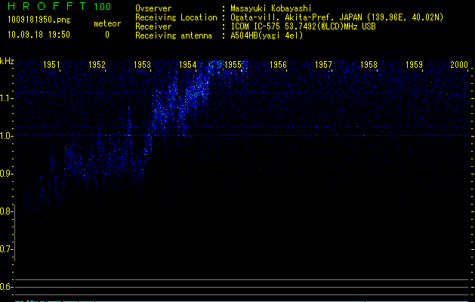475x302 pixels.
Task: Click the 'Receiving Location' label
Action: [x=176, y=17]
